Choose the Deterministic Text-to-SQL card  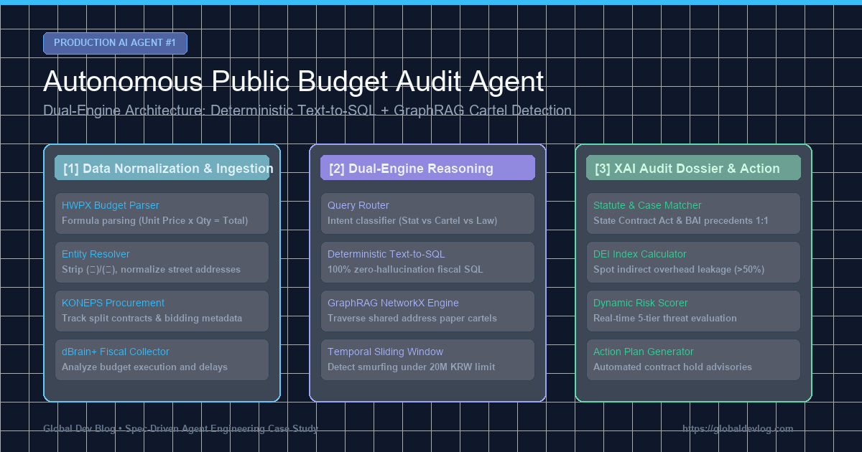pyautogui.click(x=427, y=262)
